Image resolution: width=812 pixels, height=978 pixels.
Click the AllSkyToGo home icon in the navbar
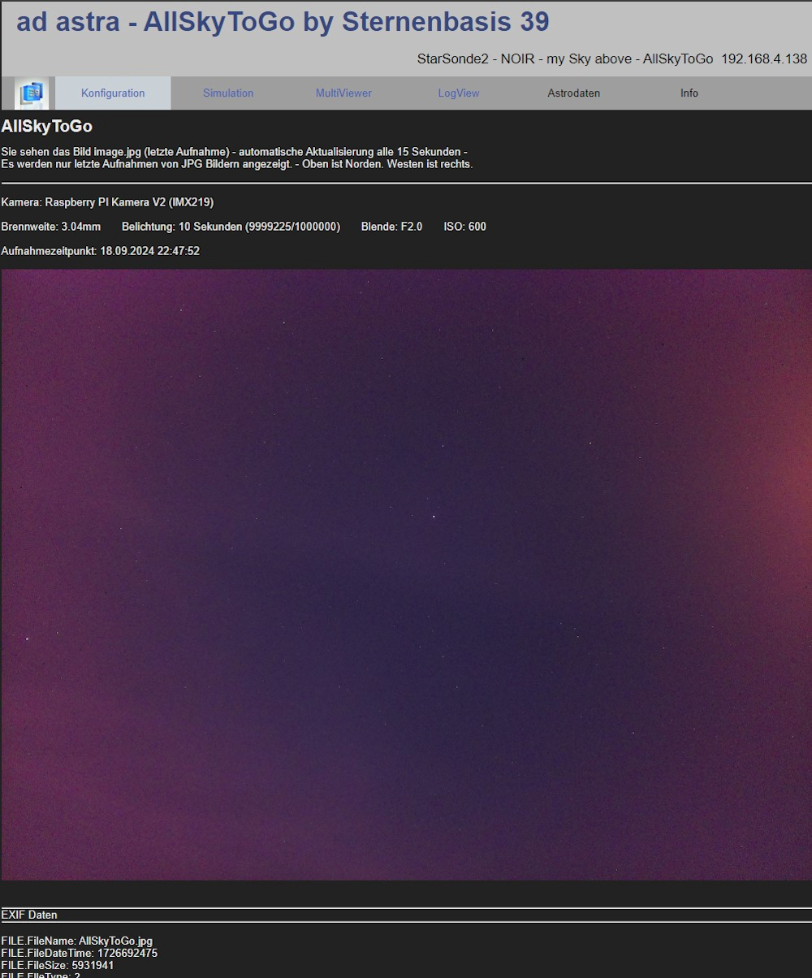click(x=32, y=93)
